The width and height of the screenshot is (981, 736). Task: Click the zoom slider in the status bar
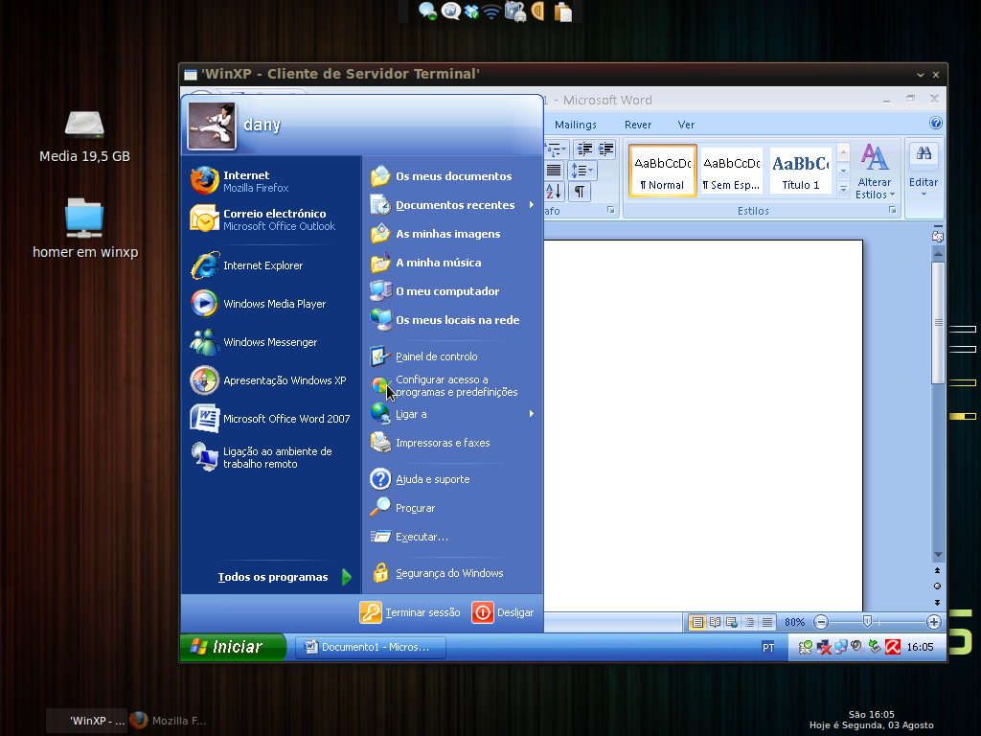[867, 621]
